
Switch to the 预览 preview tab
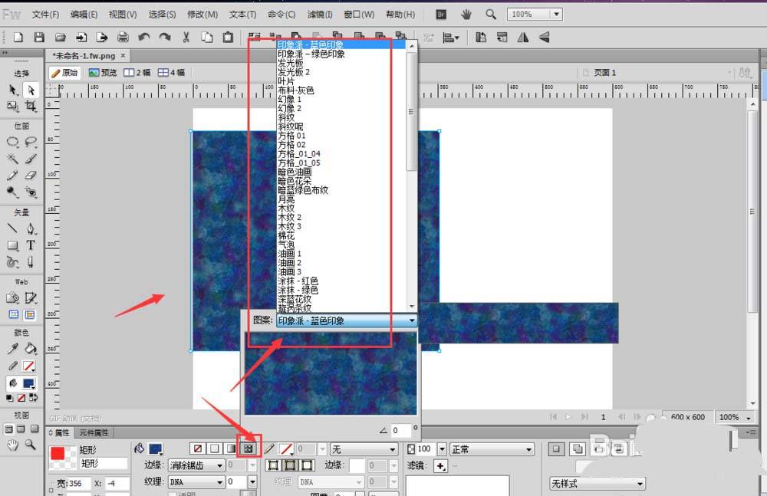pyautogui.click(x=103, y=73)
